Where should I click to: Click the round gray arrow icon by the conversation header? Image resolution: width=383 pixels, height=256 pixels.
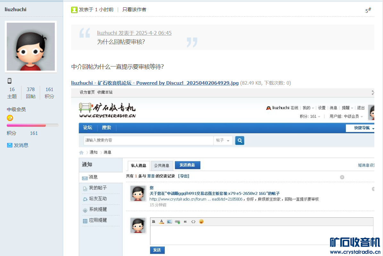(342, 177)
